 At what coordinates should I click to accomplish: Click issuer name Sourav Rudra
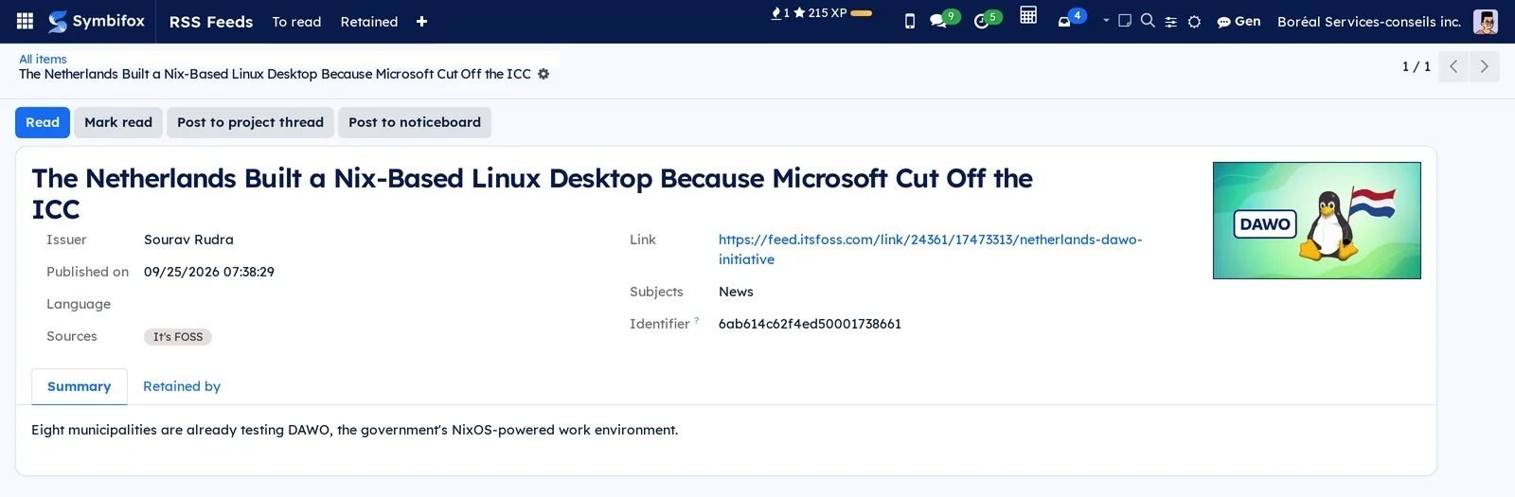pos(188,240)
